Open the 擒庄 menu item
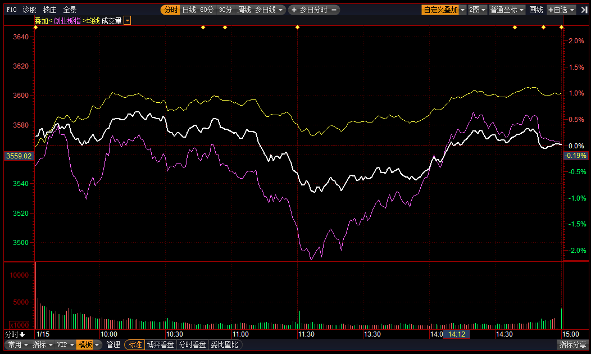Image resolution: width=591 pixels, height=354 pixels. point(49,10)
